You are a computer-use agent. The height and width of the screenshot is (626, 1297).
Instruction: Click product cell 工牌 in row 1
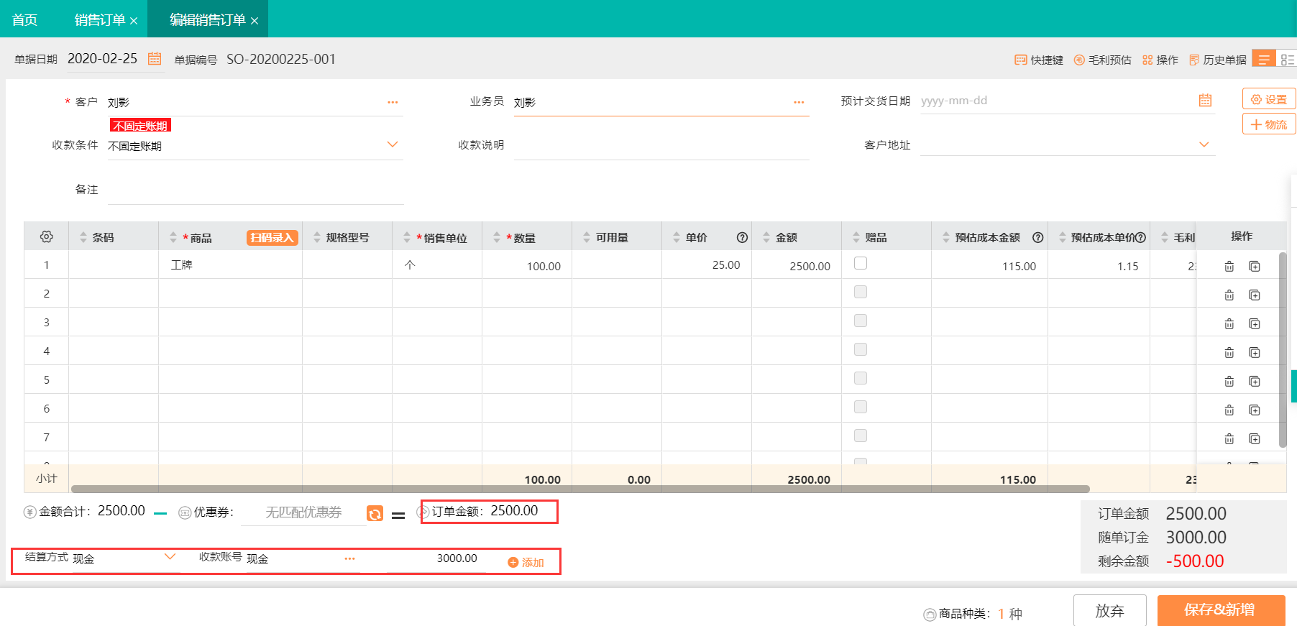point(230,265)
